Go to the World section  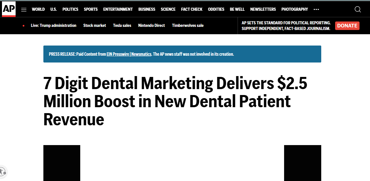click(x=38, y=9)
